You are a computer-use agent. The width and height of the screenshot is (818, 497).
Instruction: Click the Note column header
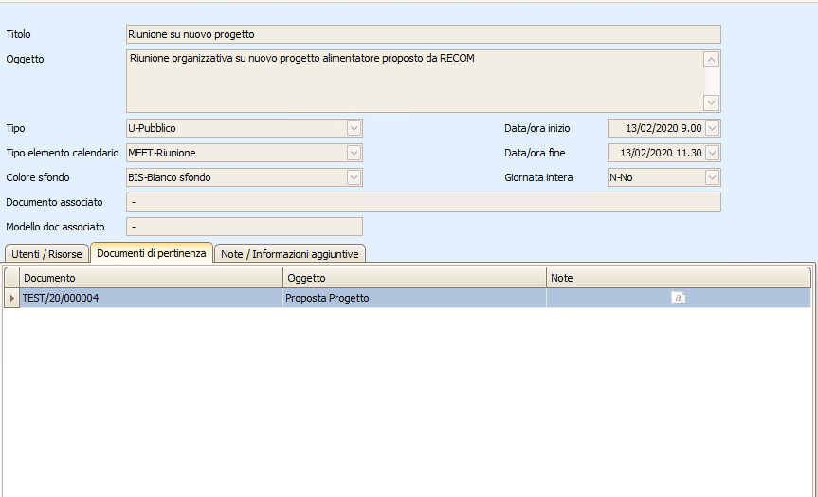(x=678, y=278)
